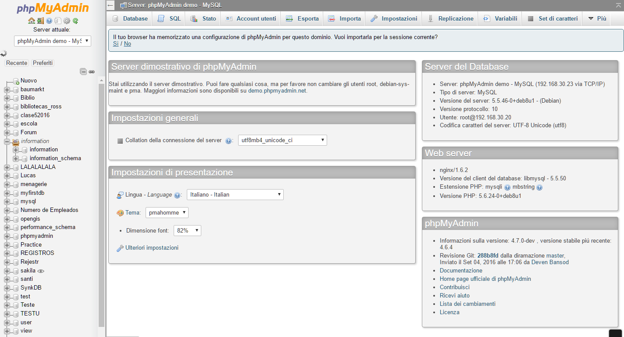Open the Variabili tab
Image resolution: width=624 pixels, height=337 pixels.
(x=500, y=18)
